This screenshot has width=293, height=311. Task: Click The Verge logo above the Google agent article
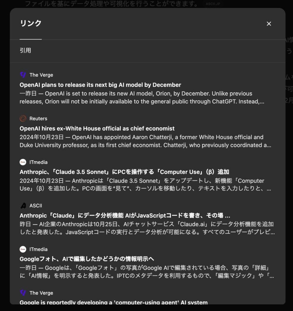pos(23,293)
